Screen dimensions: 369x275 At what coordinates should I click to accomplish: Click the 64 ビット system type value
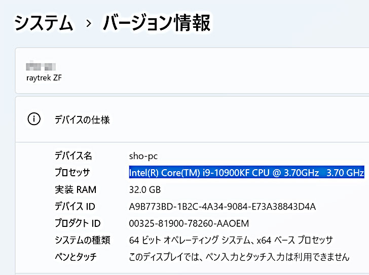point(231,240)
